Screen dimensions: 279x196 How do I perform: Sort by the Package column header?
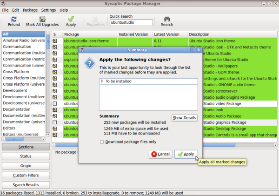click(90, 34)
